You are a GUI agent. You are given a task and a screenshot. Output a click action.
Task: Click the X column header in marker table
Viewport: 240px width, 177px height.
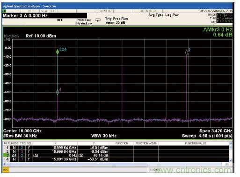(55, 143)
